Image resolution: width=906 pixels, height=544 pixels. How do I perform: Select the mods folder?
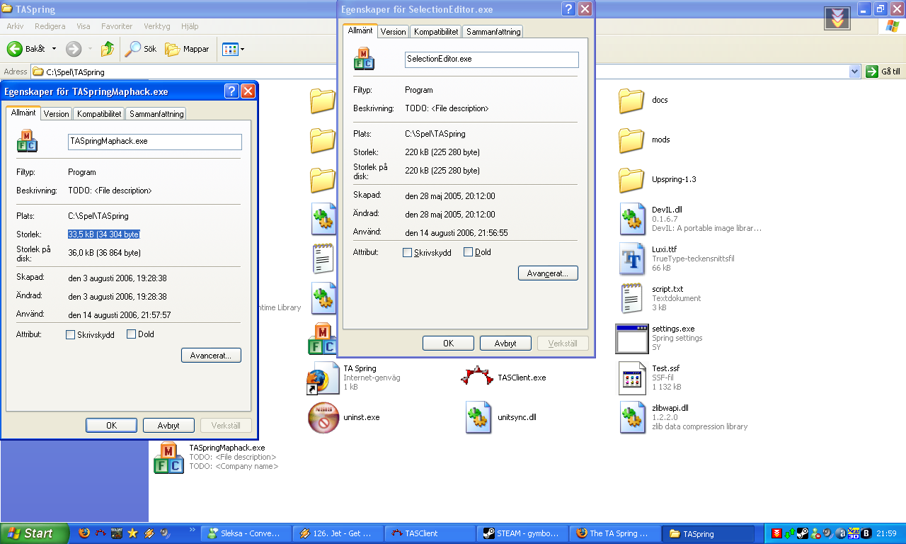click(x=644, y=140)
